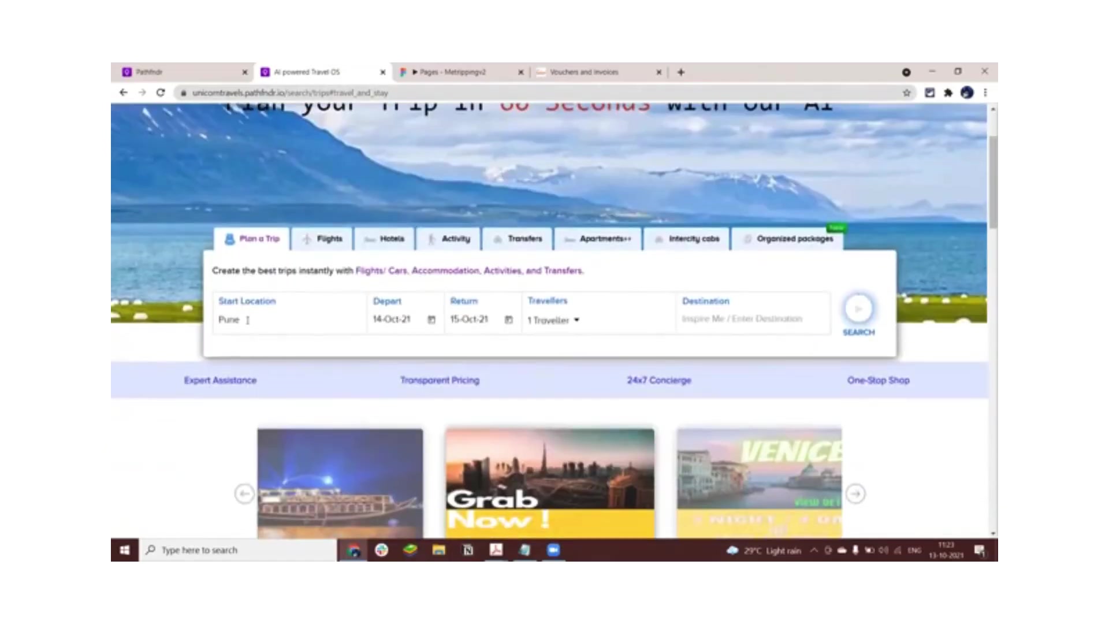Bookmark this page with star icon
This screenshot has height=624, width=1109.
pyautogui.click(x=906, y=92)
